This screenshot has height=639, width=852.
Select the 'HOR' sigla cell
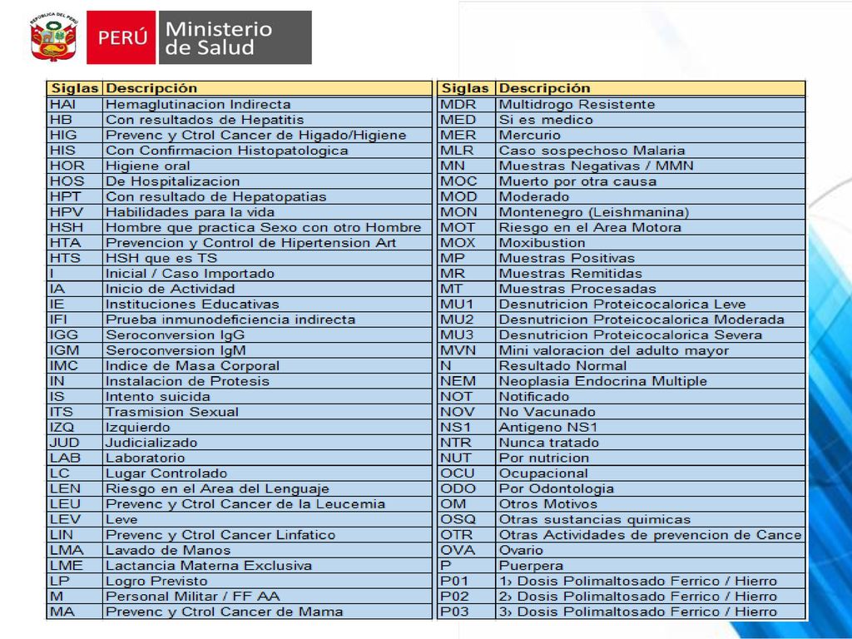point(74,166)
